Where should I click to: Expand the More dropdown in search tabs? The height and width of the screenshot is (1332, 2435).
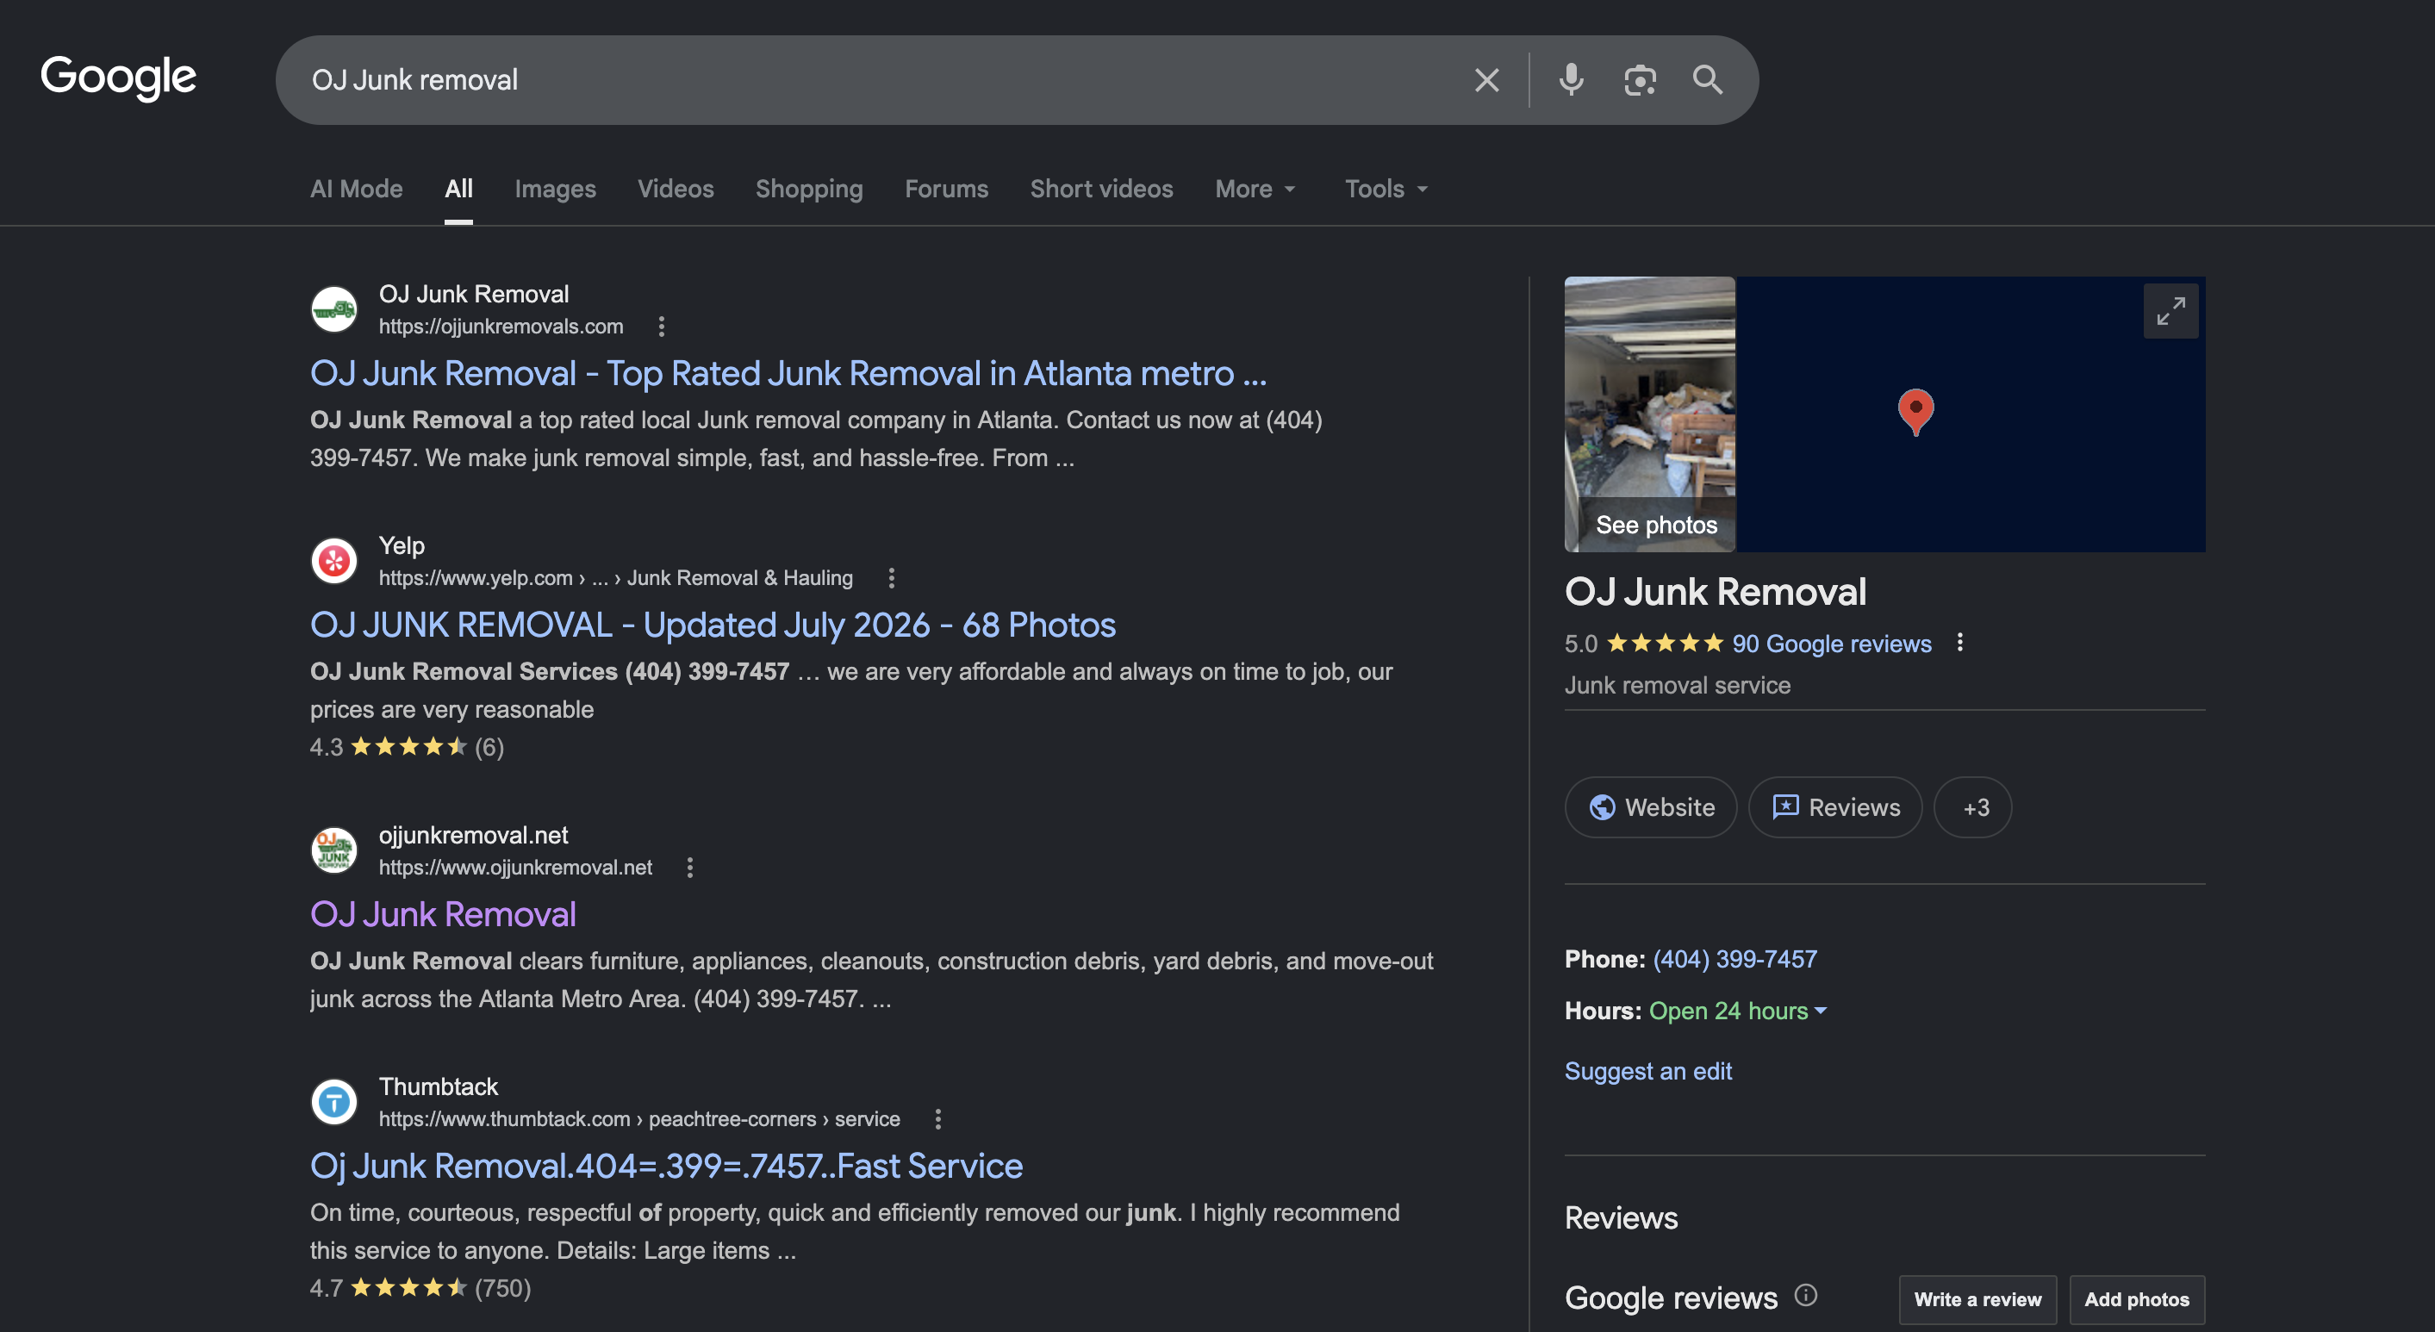[1255, 189]
